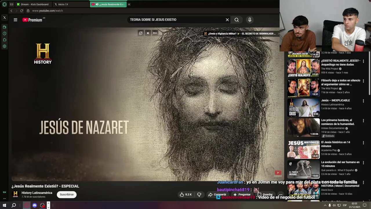The width and height of the screenshot is (371, 209).
Task: Open Filósofo deja a todos en silencio video
Action: tap(303, 88)
